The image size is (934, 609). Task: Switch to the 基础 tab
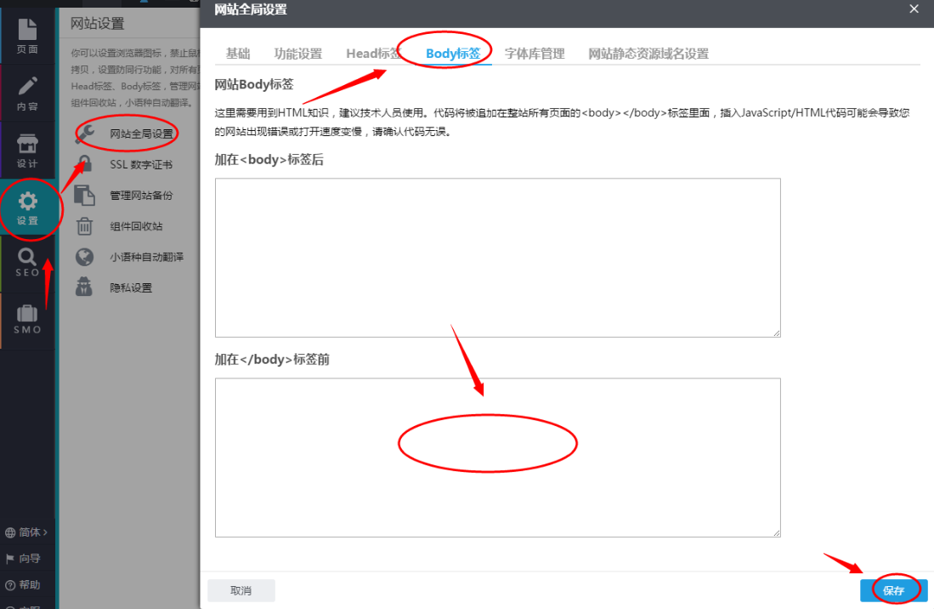tap(238, 53)
